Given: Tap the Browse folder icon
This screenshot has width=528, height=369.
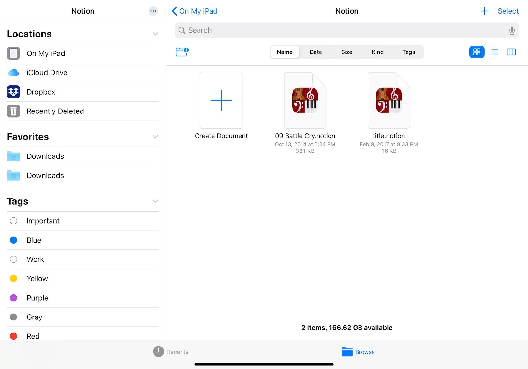Looking at the screenshot, I should pyautogui.click(x=347, y=352).
